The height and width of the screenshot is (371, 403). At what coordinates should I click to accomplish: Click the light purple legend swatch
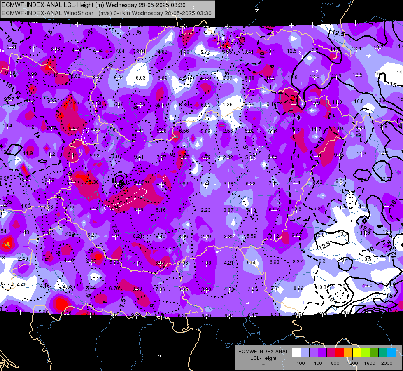(x=314, y=353)
